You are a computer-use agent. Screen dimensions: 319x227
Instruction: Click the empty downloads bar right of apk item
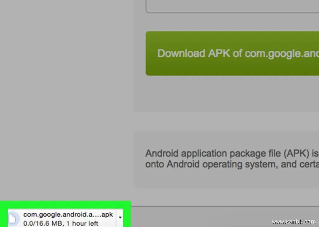218,217
